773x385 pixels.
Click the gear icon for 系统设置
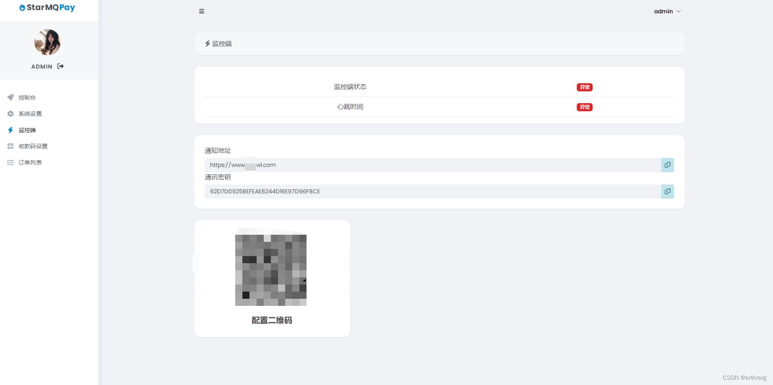coord(11,114)
